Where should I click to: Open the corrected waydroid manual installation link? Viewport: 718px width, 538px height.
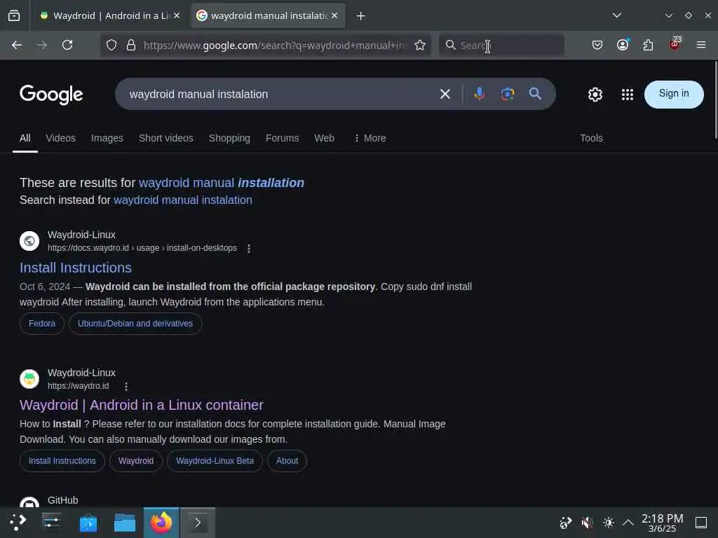click(x=221, y=183)
